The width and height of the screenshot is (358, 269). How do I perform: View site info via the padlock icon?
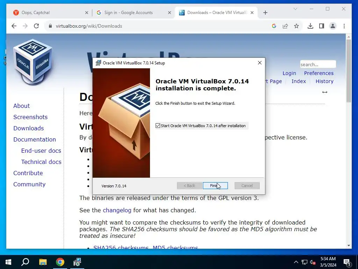50,26
